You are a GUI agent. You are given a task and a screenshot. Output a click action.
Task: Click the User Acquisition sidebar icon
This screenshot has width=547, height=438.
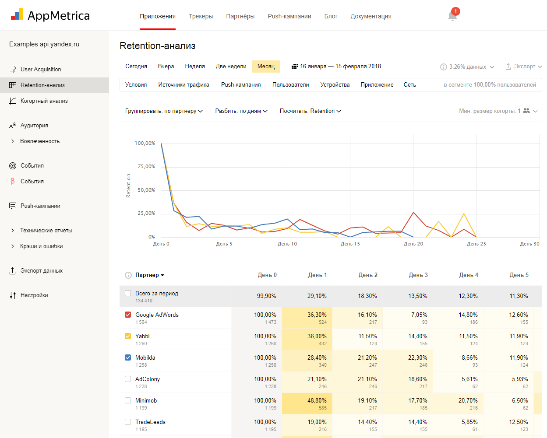pyautogui.click(x=13, y=69)
